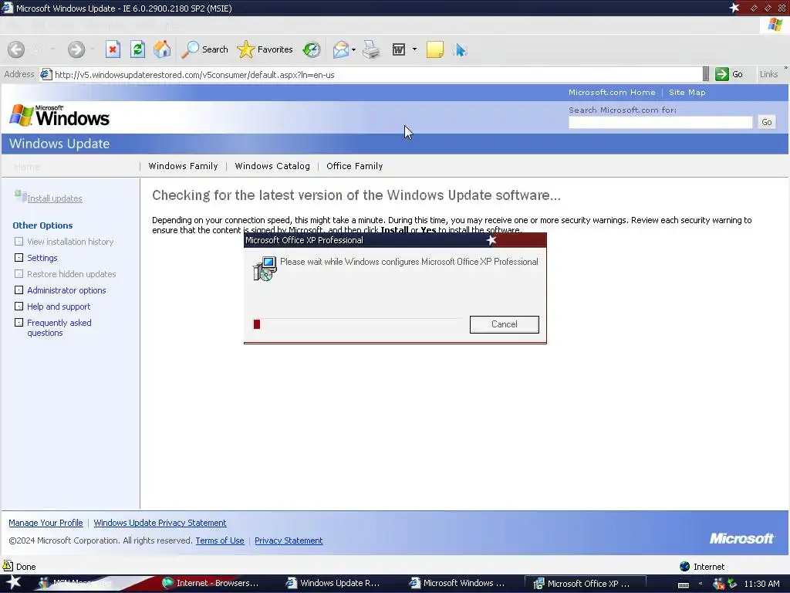Open Manage Your Profile link
The height and width of the screenshot is (593, 790).
click(x=46, y=523)
